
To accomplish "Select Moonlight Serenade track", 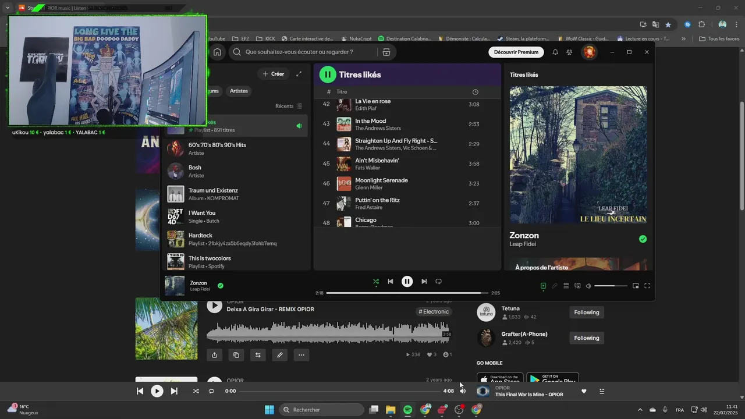I will pyautogui.click(x=406, y=183).
